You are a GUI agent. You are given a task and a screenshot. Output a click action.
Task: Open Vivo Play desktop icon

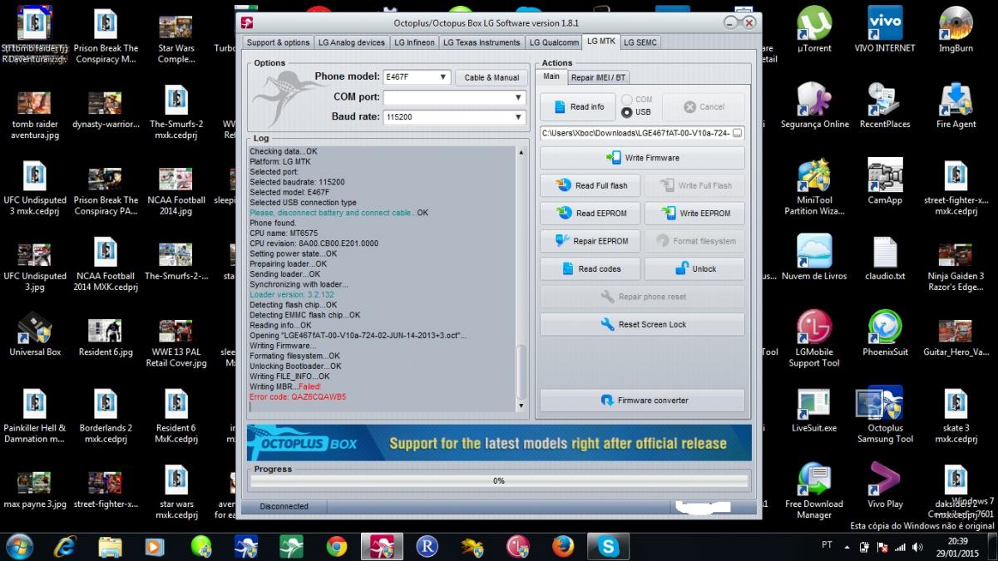(x=885, y=485)
